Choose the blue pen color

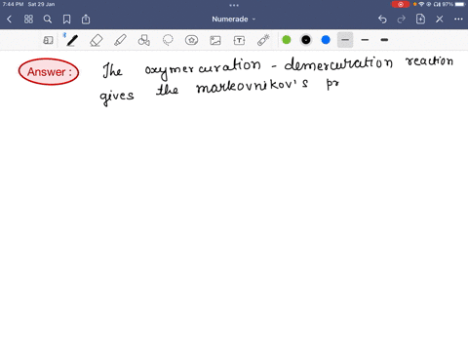(326, 40)
